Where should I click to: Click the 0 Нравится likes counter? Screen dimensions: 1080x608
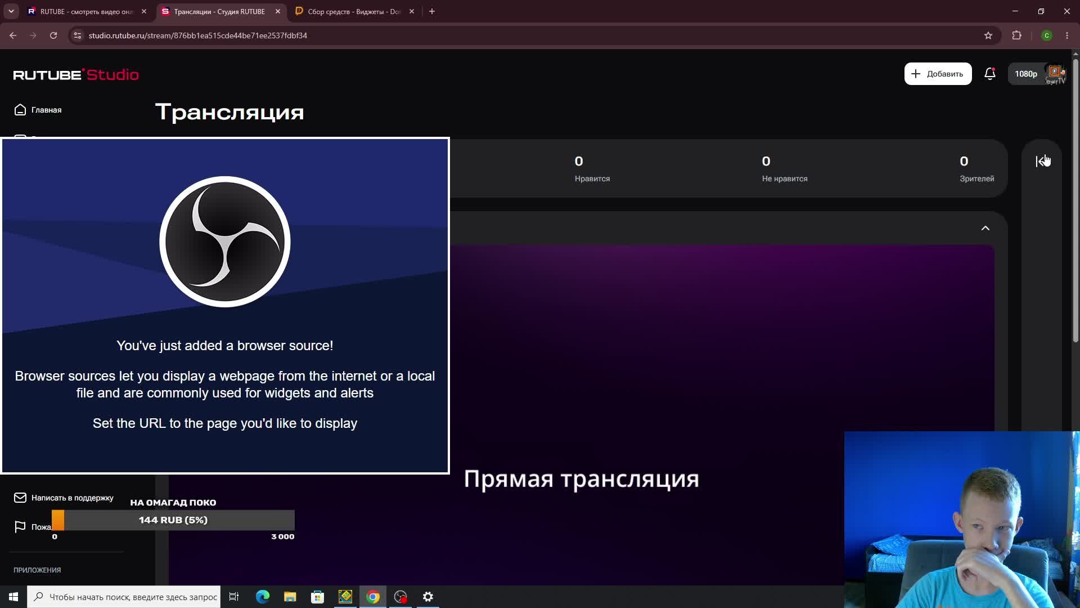point(592,169)
